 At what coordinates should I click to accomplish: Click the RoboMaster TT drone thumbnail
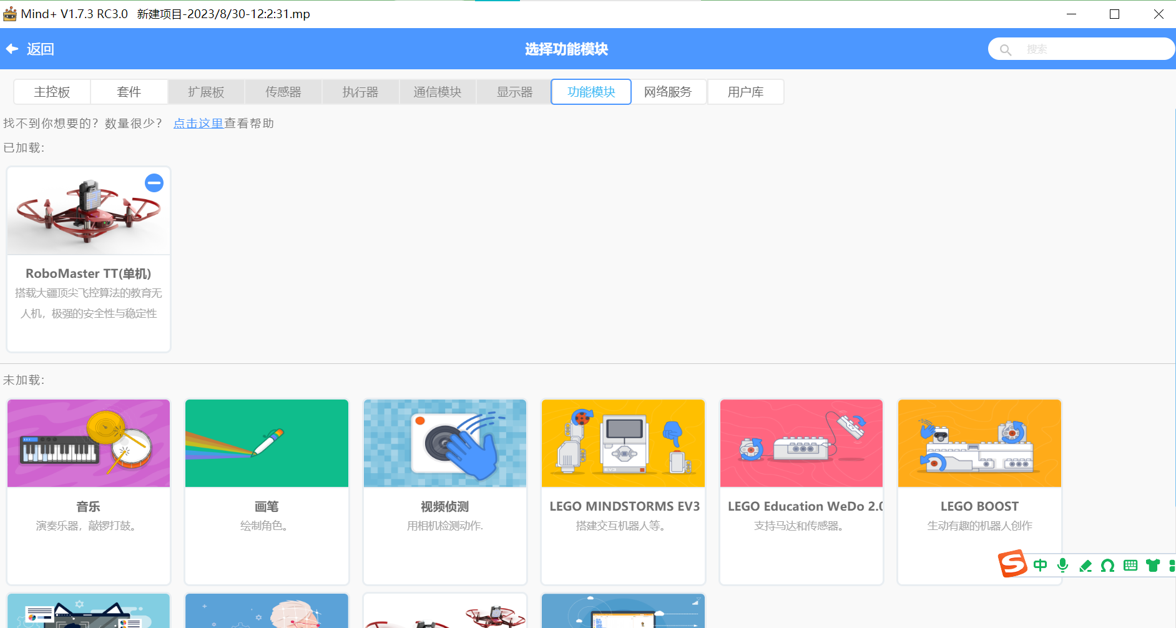(89, 211)
